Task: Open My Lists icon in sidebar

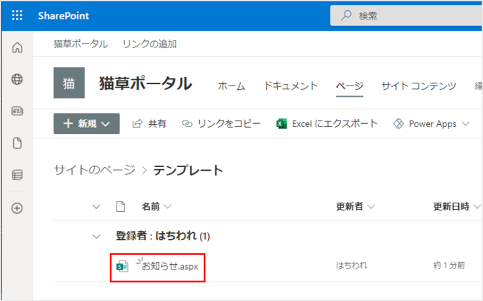Action: tap(17, 175)
